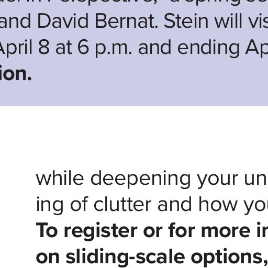Click the word "and" preceding David
This screenshot has height=268, width=268.
(x=15, y=21)
